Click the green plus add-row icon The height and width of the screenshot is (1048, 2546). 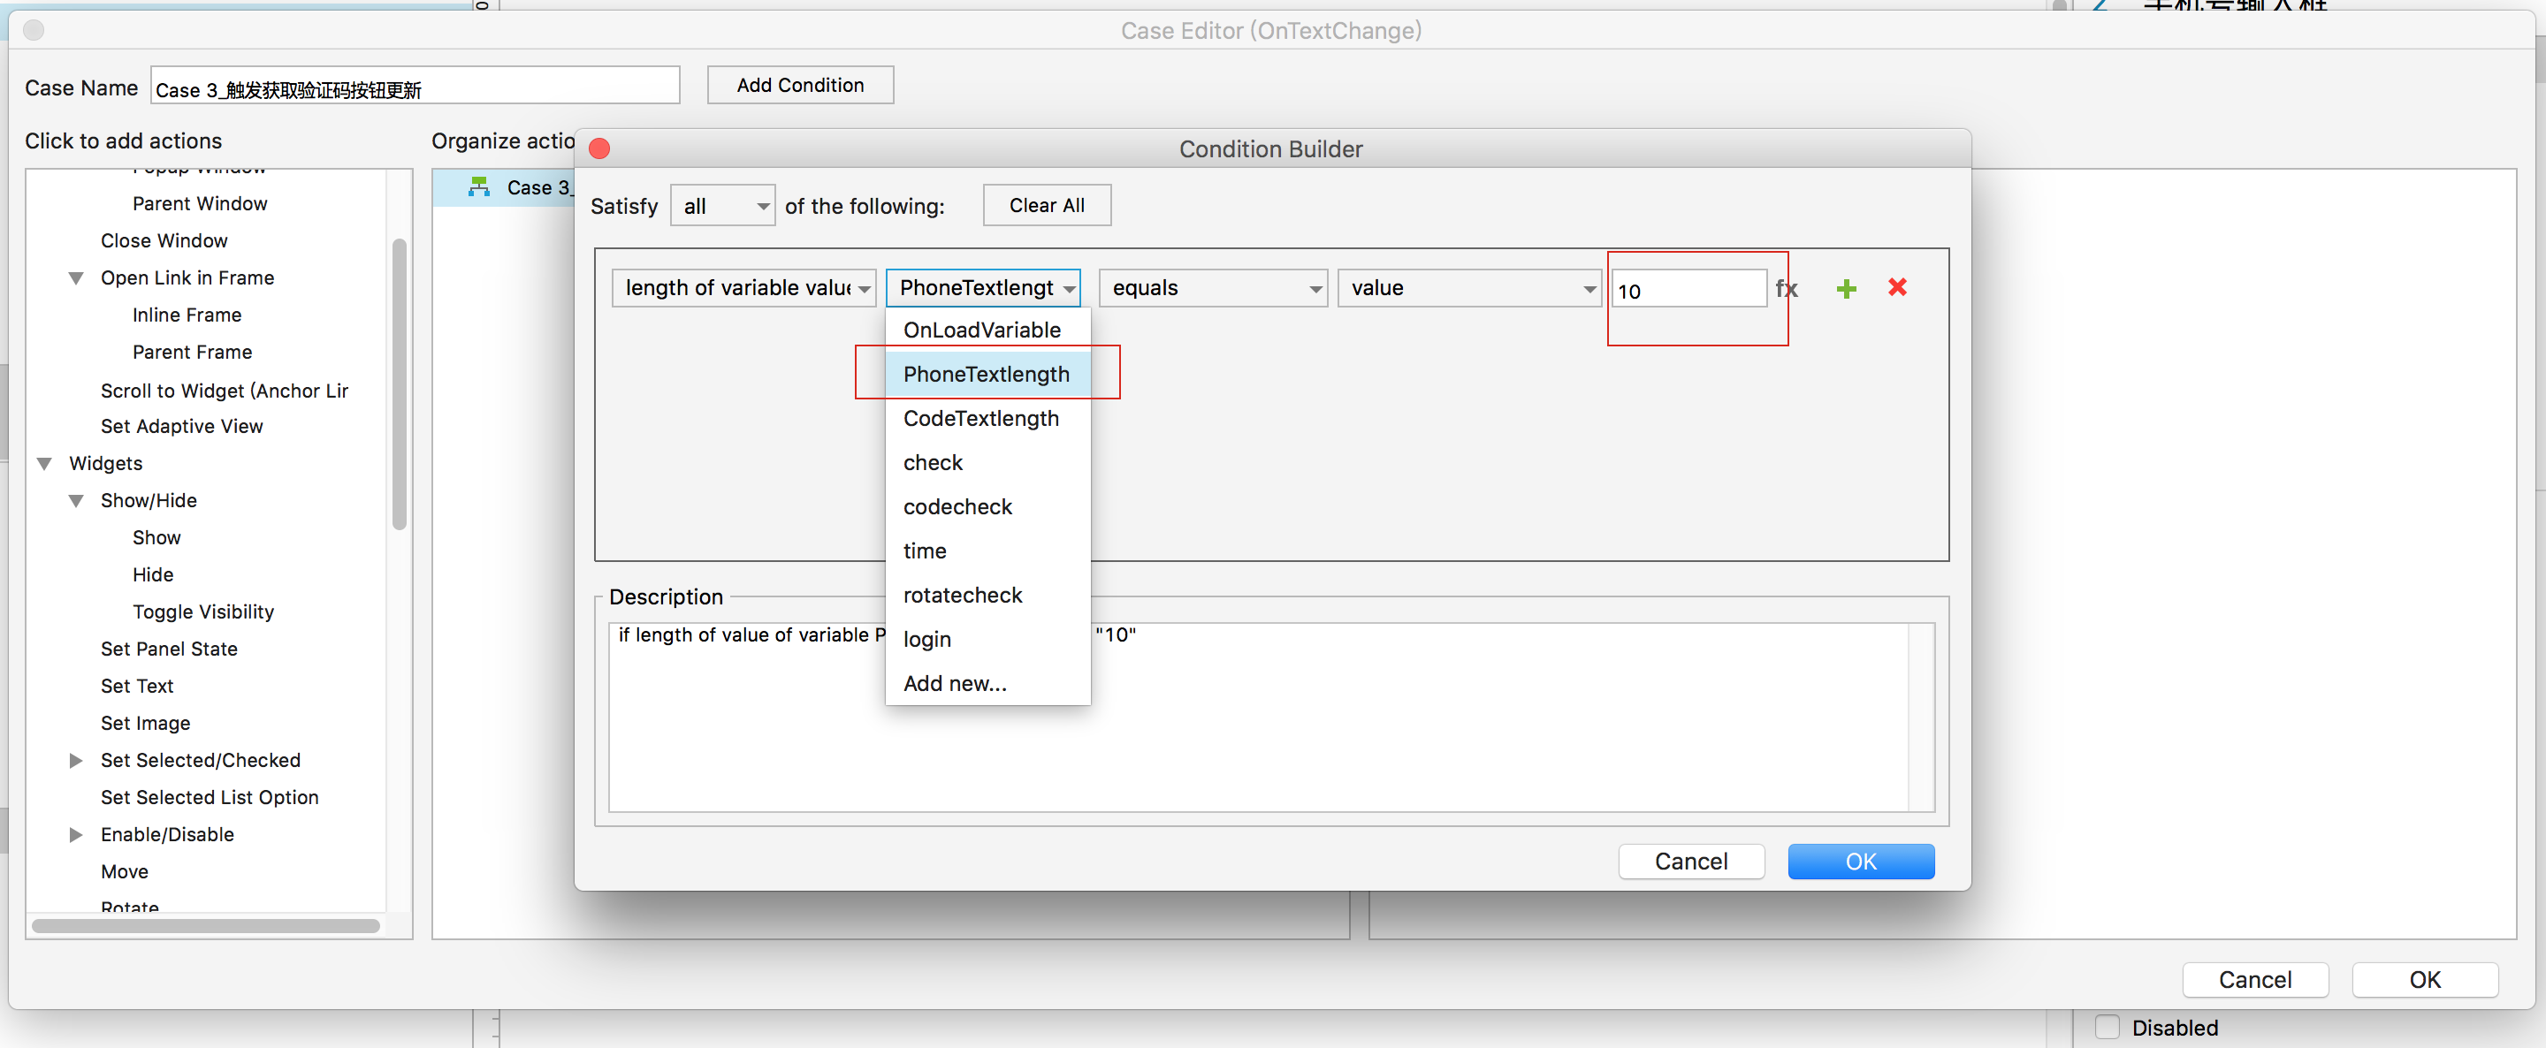click(1845, 288)
